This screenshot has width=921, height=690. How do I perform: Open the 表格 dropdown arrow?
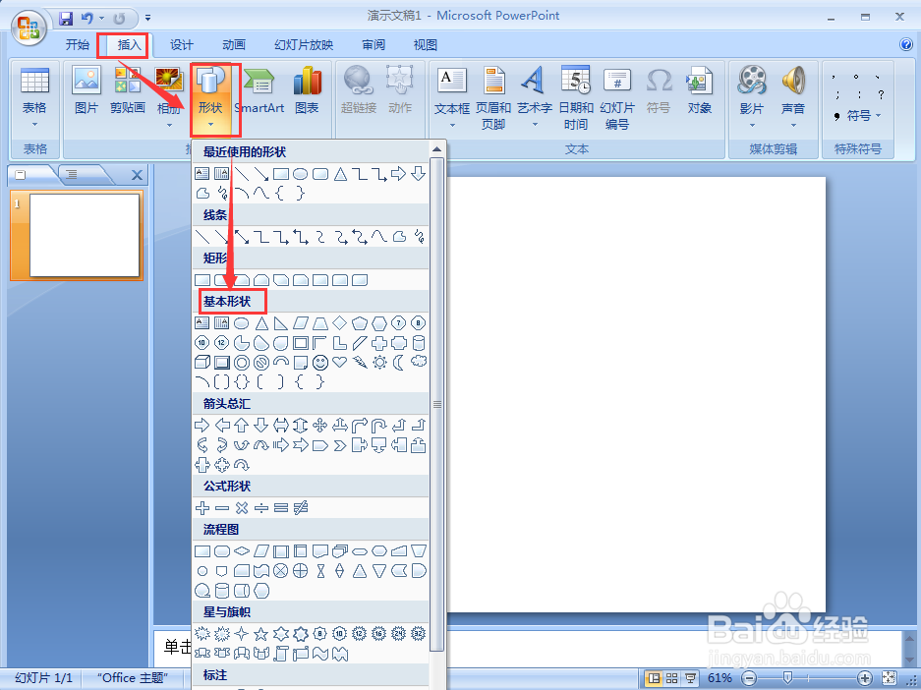click(34, 125)
